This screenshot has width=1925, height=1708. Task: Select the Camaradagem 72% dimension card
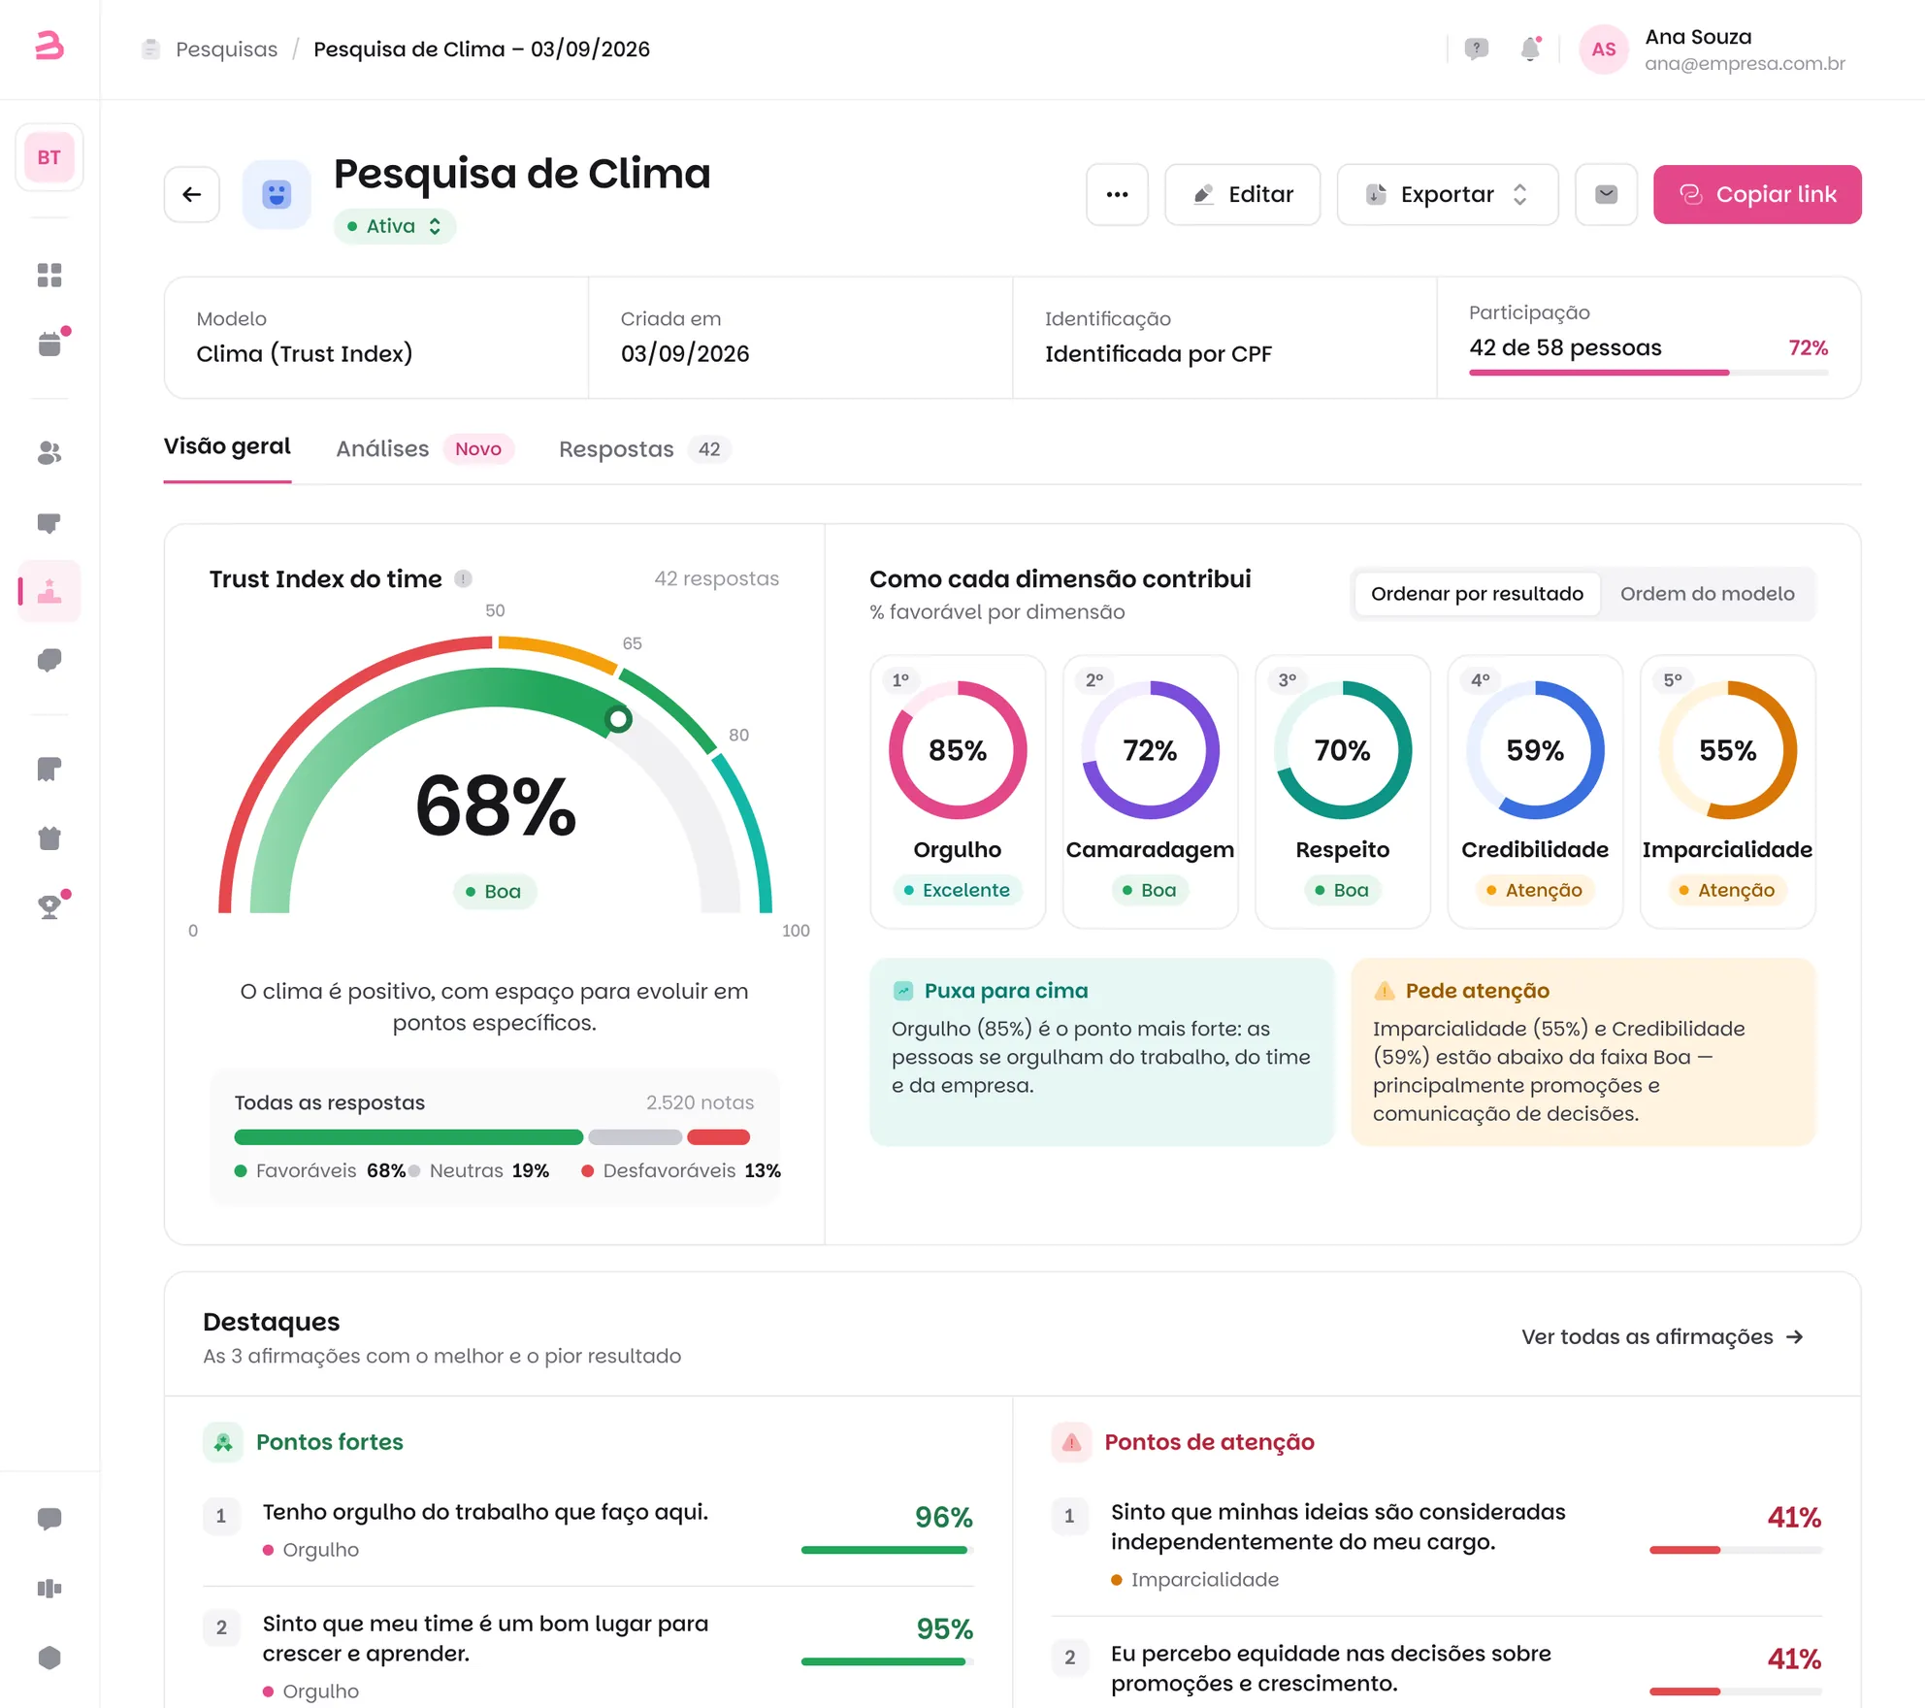pyautogui.click(x=1151, y=791)
